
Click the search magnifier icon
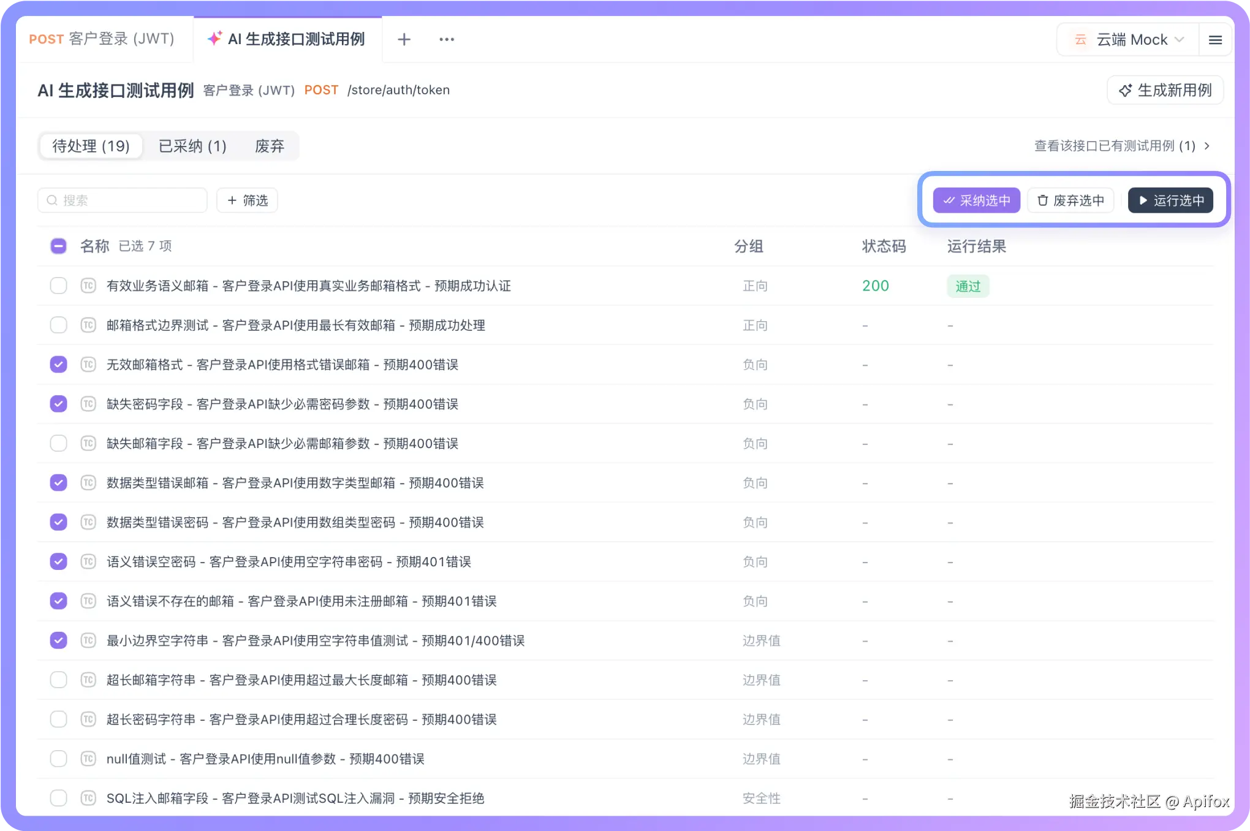[x=52, y=200]
